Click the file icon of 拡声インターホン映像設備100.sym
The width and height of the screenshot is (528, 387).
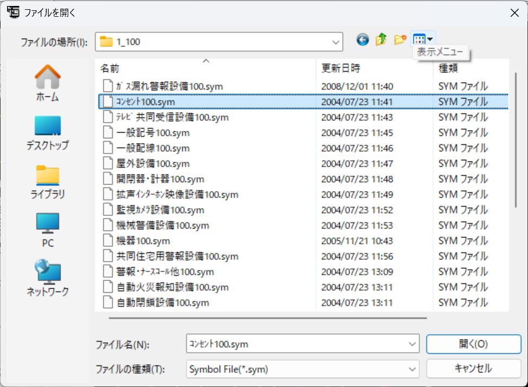click(x=108, y=194)
